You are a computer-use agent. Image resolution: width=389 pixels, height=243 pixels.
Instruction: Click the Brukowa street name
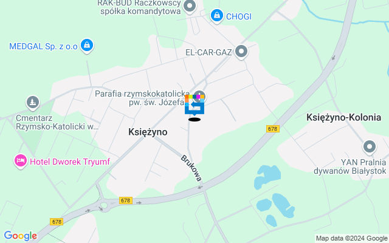(x=191, y=168)
